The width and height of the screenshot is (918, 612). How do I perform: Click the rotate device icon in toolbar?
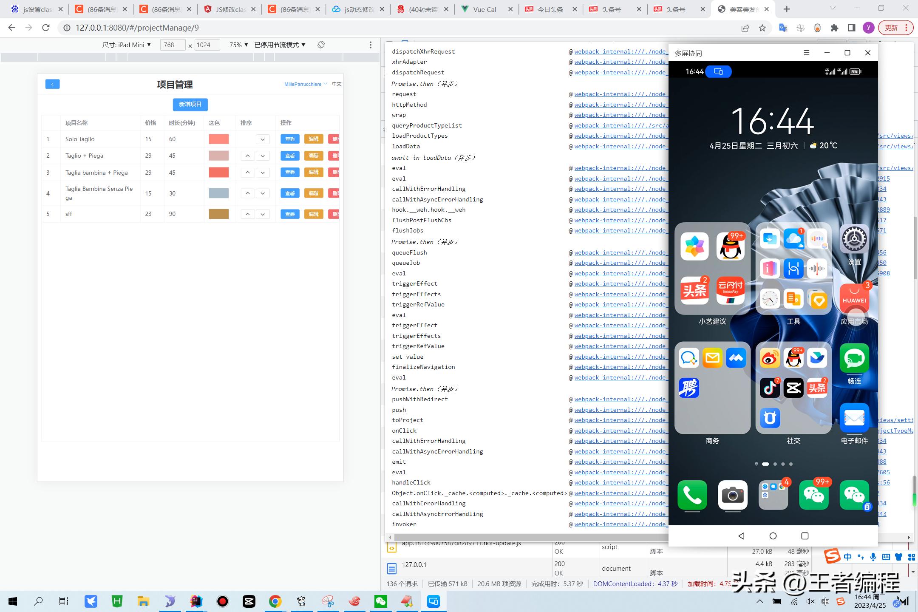(321, 45)
